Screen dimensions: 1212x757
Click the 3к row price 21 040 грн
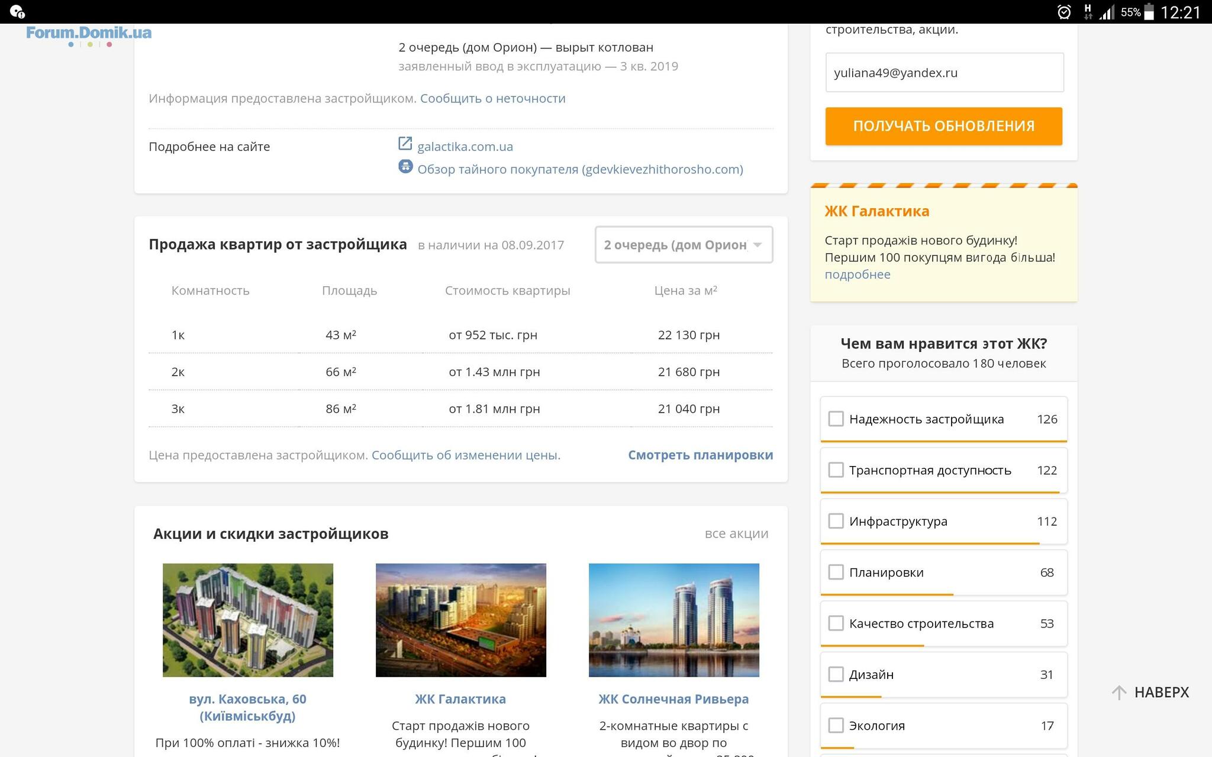coord(689,409)
